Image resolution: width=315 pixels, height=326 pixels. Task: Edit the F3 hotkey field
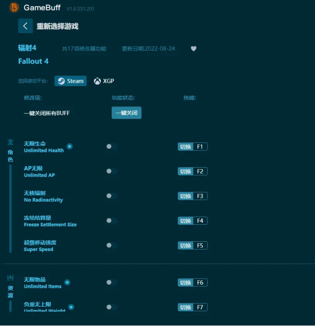point(200,196)
